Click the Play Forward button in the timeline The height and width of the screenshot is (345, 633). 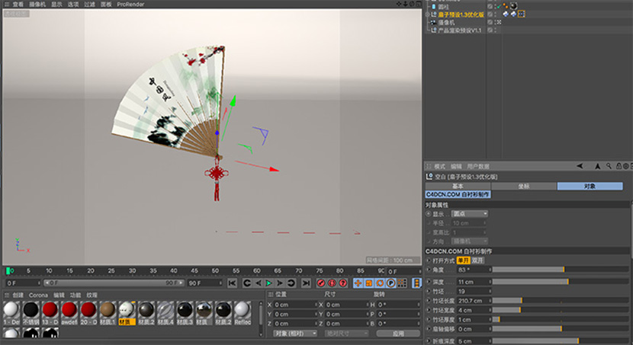click(268, 283)
